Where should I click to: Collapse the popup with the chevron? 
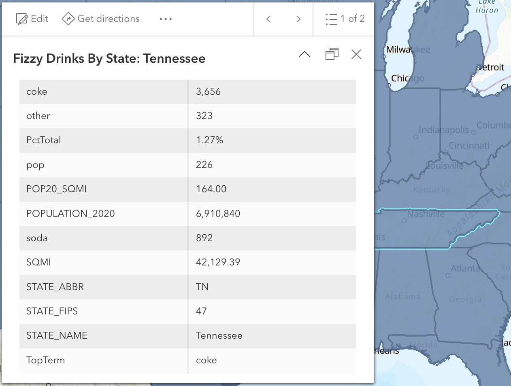304,54
